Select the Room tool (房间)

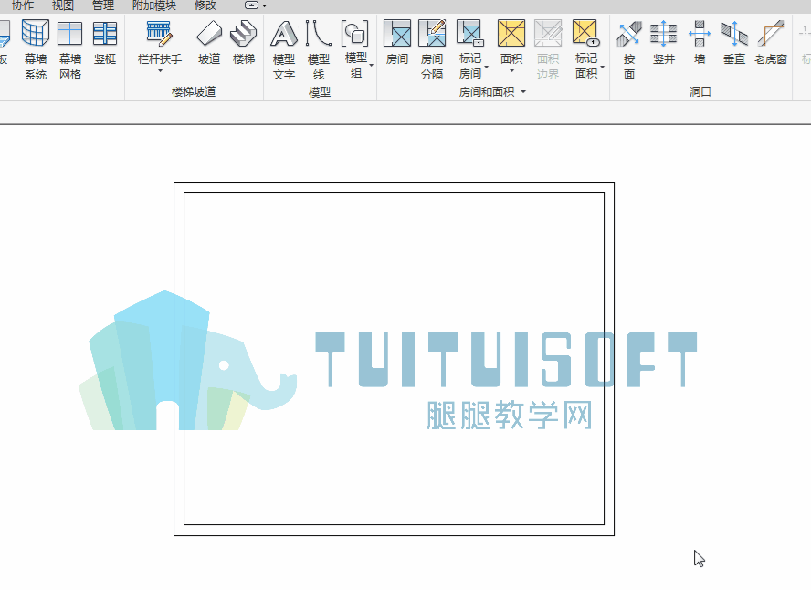coord(397,42)
